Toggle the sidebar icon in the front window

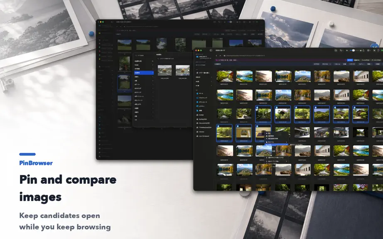(x=211, y=51)
